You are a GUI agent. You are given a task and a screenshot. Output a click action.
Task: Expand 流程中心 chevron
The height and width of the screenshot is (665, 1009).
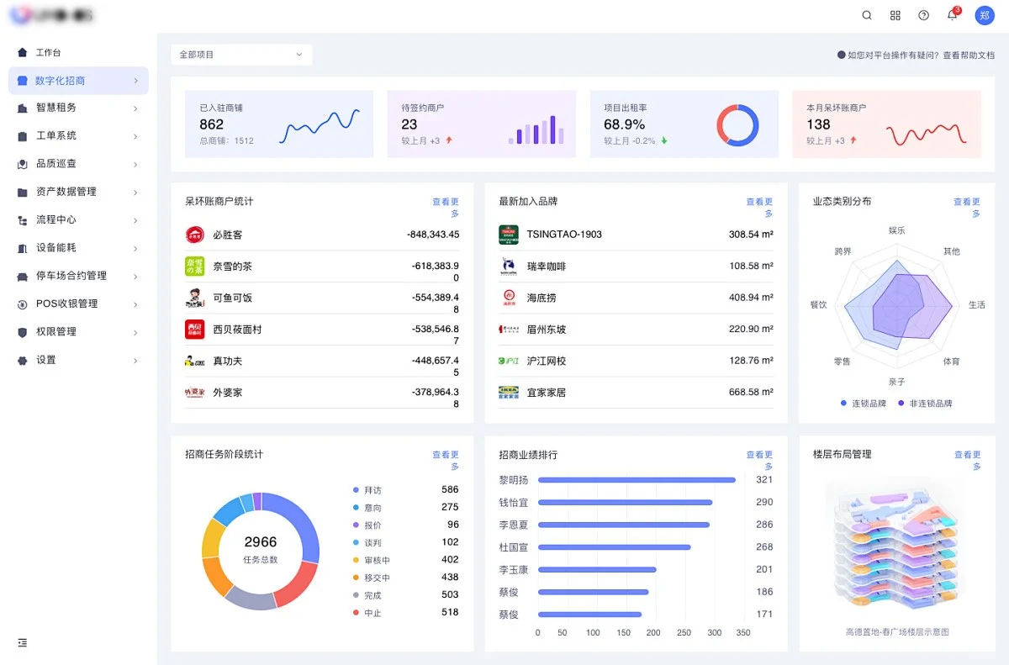click(135, 220)
